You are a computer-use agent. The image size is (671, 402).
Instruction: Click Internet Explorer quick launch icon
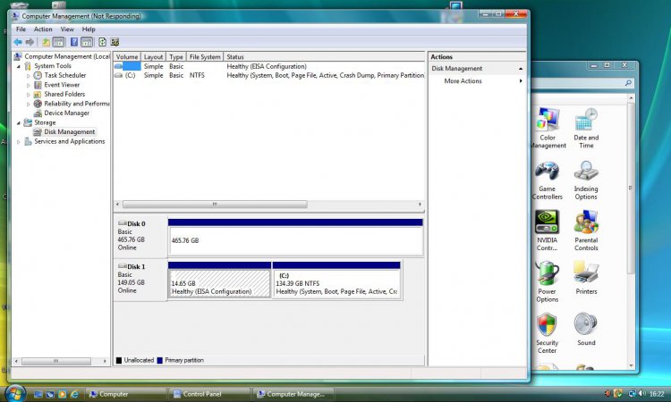click(x=74, y=394)
